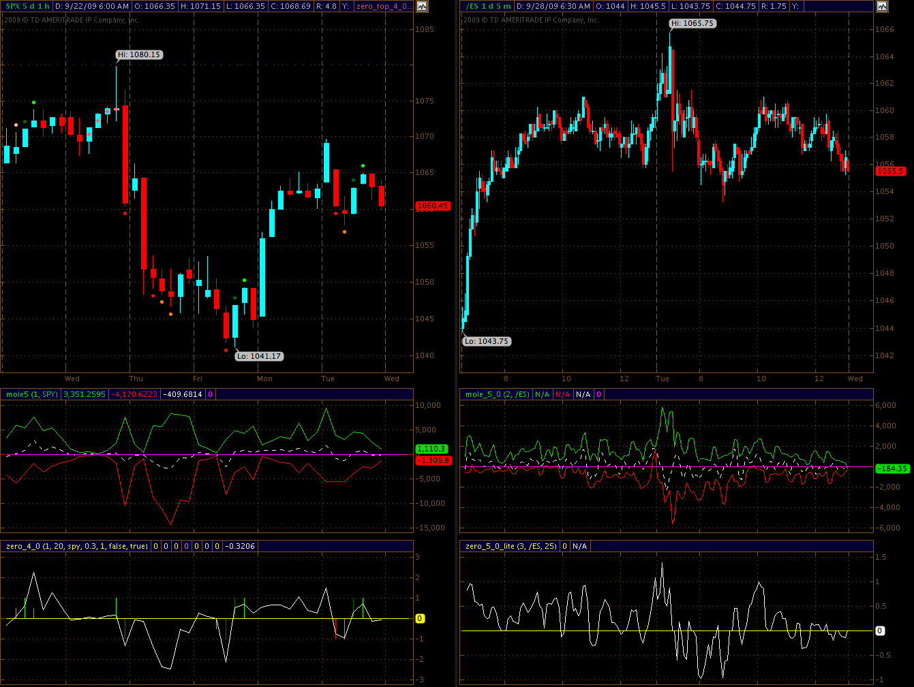Click the Thu label on SPX time axis
The height and width of the screenshot is (687, 914).
[x=136, y=379]
